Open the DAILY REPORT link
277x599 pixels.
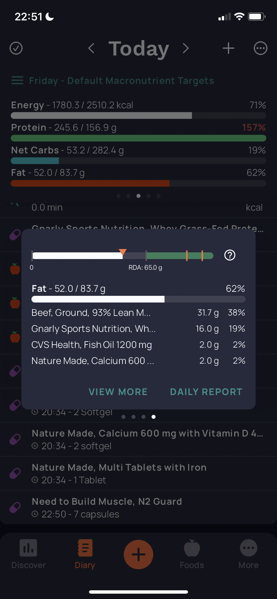206,392
